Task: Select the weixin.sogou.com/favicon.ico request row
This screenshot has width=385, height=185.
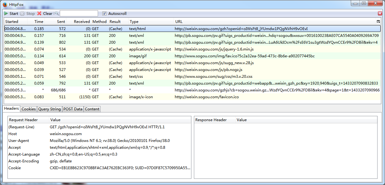Action: pyautogui.click(x=192, y=97)
